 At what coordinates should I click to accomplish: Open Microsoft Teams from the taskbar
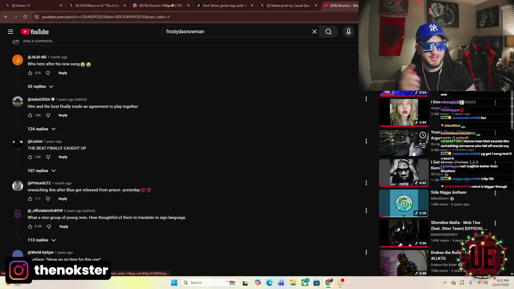click(x=281, y=283)
